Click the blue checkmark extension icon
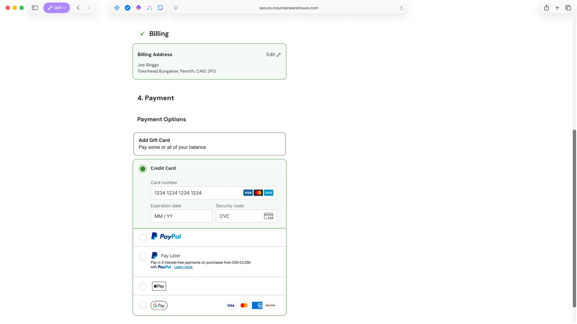 127,8
